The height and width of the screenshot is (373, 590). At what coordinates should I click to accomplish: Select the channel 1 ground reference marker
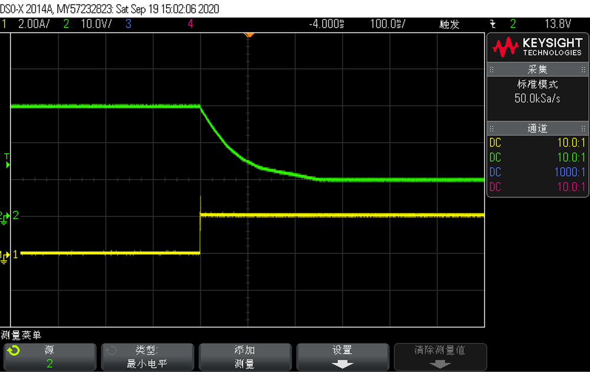5,255
